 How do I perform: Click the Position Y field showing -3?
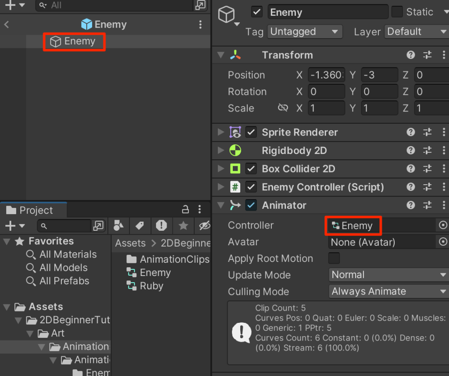(x=379, y=75)
